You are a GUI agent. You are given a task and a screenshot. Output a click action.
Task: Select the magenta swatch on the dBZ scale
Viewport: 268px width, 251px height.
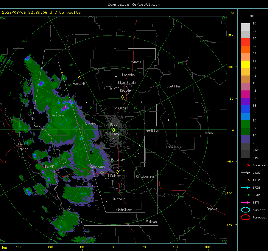[x=245, y=94]
